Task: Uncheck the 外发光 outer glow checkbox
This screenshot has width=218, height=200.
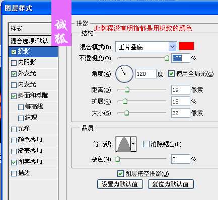Action: coord(14,74)
